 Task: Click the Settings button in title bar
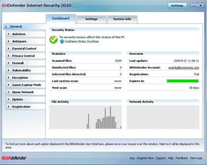click(x=177, y=6)
